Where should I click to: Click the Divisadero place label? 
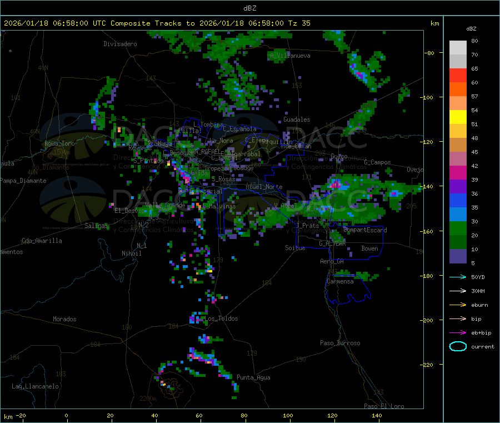tap(120, 44)
